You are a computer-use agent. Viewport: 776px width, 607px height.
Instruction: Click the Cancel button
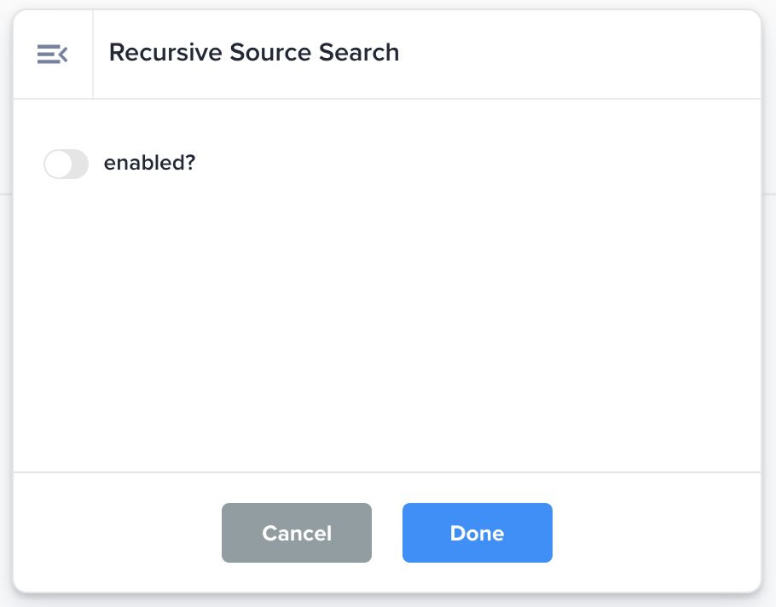(x=297, y=533)
